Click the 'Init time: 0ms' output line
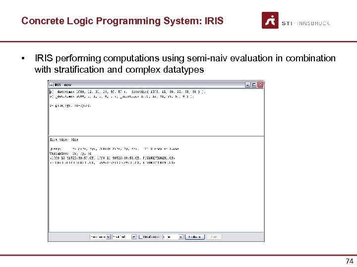 click(64, 139)
